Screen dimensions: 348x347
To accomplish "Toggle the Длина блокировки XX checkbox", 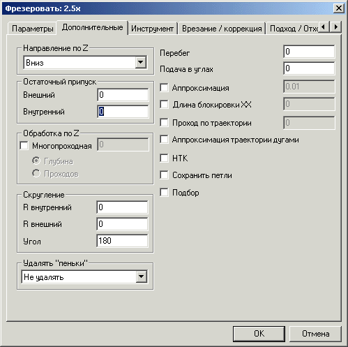I will (x=164, y=105).
